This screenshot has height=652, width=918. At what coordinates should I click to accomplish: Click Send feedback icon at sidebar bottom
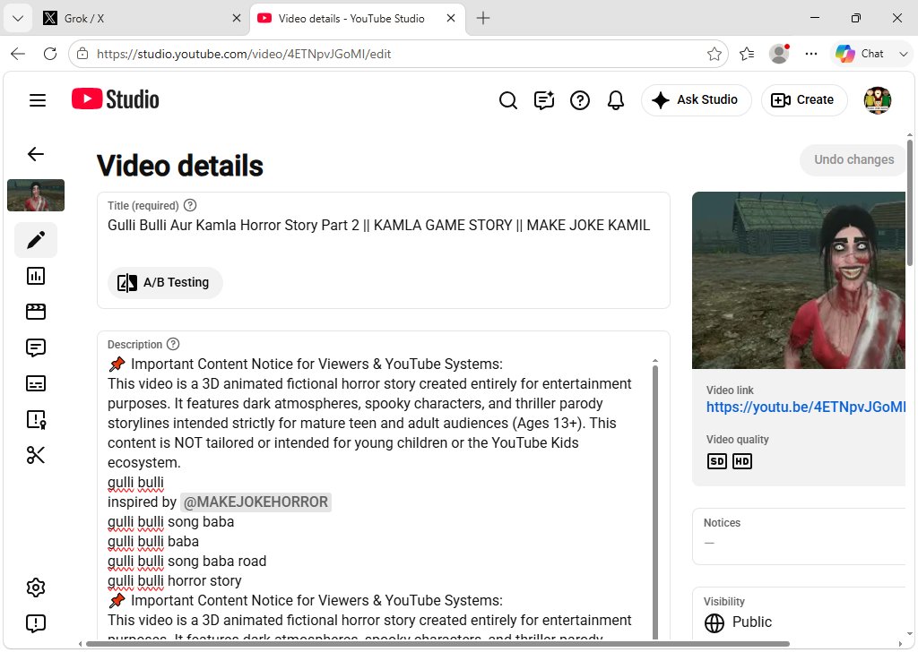36,623
